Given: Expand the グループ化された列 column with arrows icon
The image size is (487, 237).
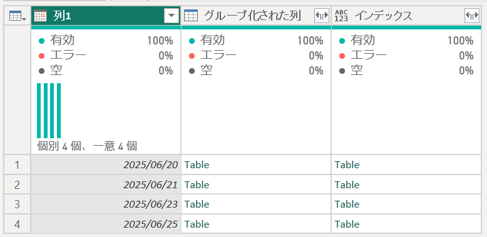Looking at the screenshot, I should click(322, 16).
